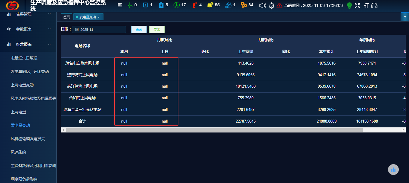Open 上网电量变动 report in sidebar
Screen dimensions: 409x183
point(22,85)
